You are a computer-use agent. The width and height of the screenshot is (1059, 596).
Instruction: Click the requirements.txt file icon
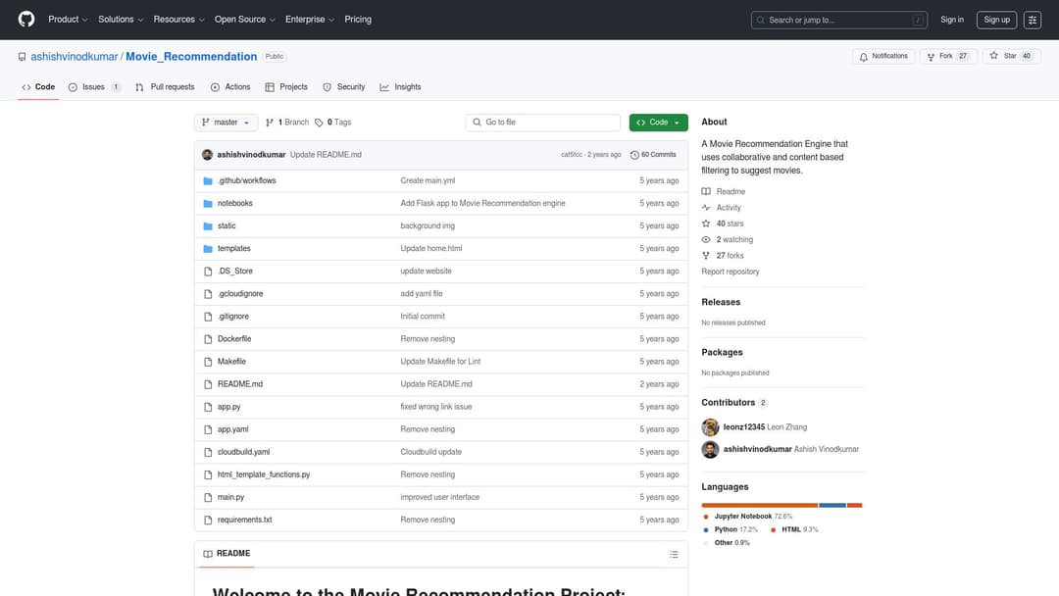[208, 520]
